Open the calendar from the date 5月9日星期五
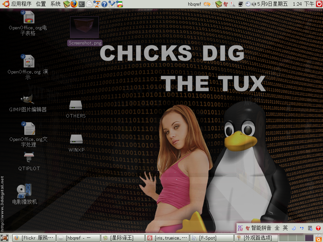 point(272,4)
